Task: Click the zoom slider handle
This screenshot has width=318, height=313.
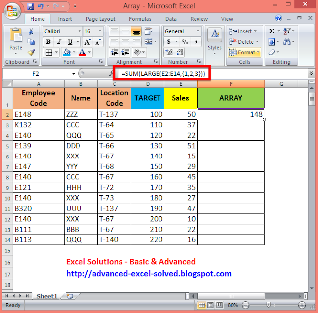Action: pyautogui.click(x=269, y=305)
